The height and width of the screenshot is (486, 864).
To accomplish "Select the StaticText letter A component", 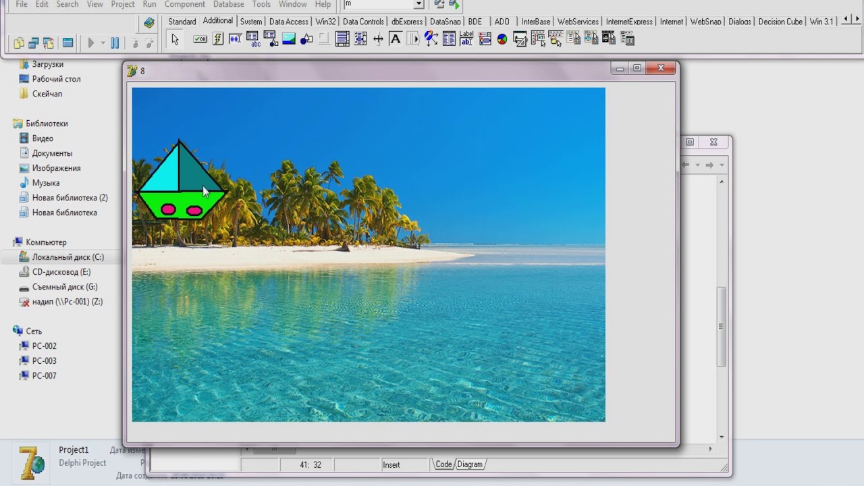I will click(396, 39).
